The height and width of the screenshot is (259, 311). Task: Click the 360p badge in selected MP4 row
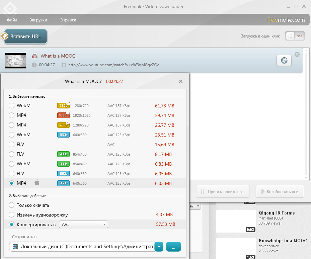point(64,183)
